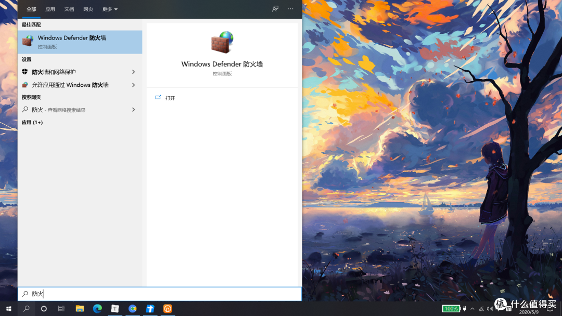Click the 打开 open icon in preview pane
Image resolution: width=562 pixels, height=316 pixels.
tap(158, 97)
